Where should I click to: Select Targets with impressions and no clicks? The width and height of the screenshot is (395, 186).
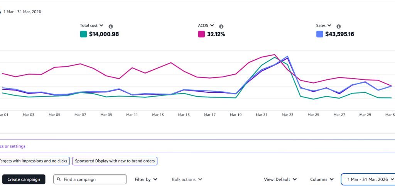[x=34, y=161]
